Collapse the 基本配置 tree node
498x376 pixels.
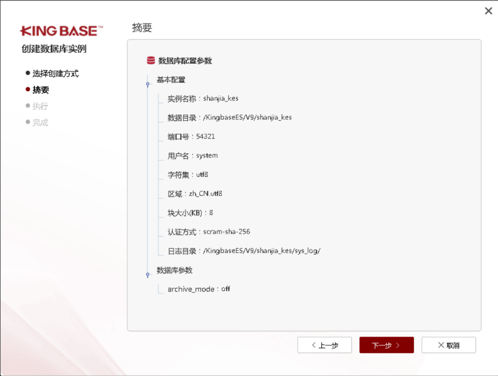(148, 84)
